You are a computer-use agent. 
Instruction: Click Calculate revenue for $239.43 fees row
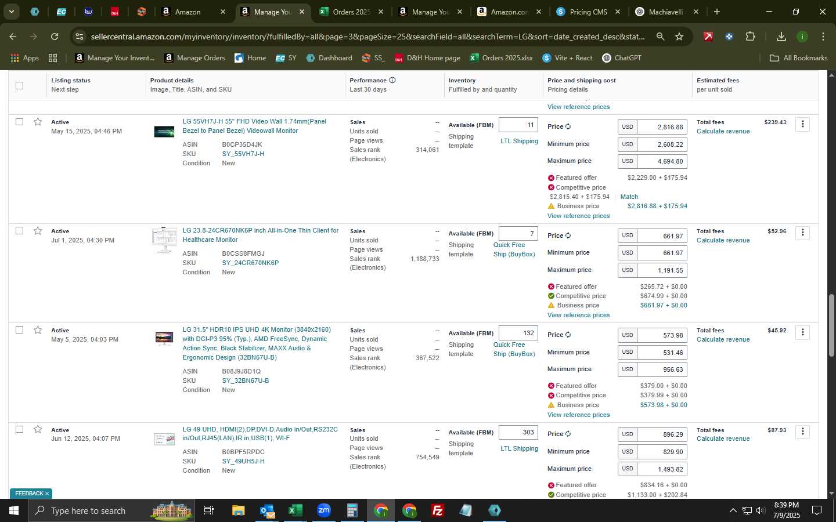click(x=723, y=131)
